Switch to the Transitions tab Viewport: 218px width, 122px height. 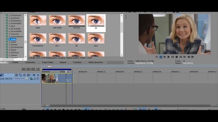click(x=77, y=62)
